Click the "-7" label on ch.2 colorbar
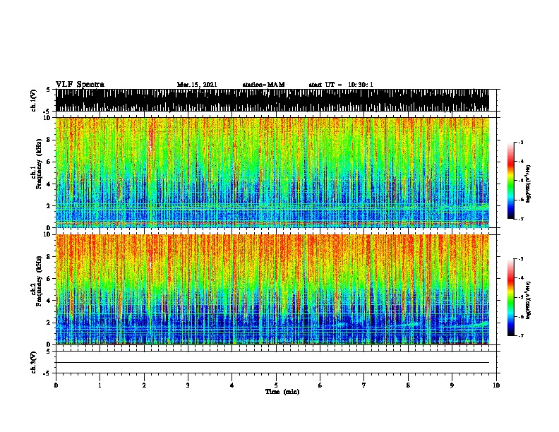The width and height of the screenshot is (559, 432). pos(521,336)
